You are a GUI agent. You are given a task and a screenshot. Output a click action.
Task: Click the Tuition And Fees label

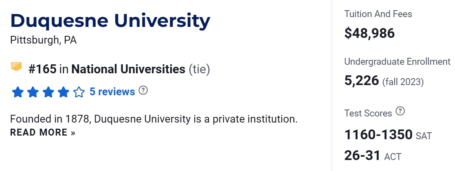pos(378,14)
